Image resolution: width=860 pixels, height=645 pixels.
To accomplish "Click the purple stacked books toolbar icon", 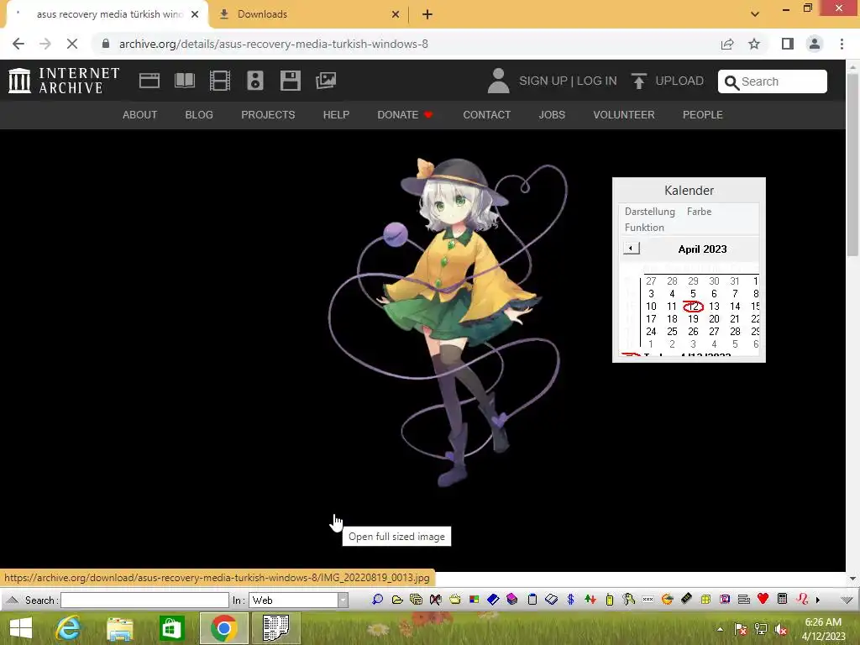I will (x=511, y=600).
